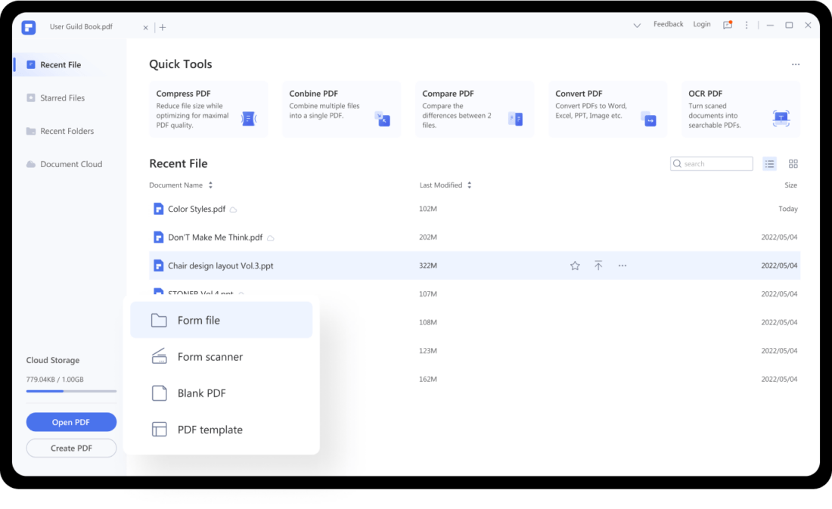Click the Compress PDF tool icon

(x=248, y=119)
